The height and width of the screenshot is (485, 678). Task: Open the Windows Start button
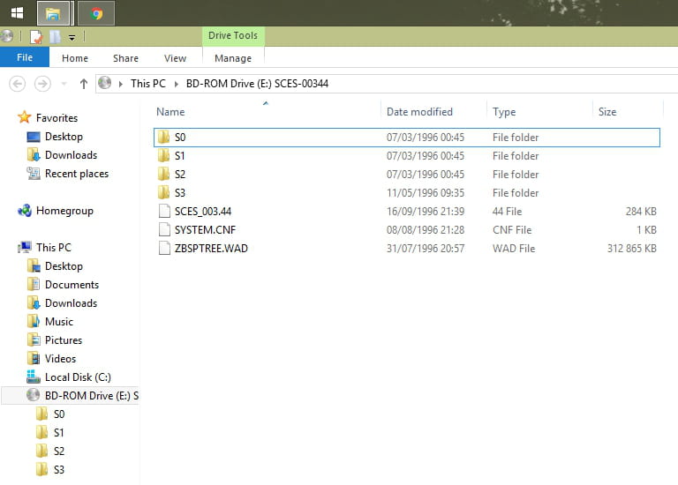pos(17,13)
